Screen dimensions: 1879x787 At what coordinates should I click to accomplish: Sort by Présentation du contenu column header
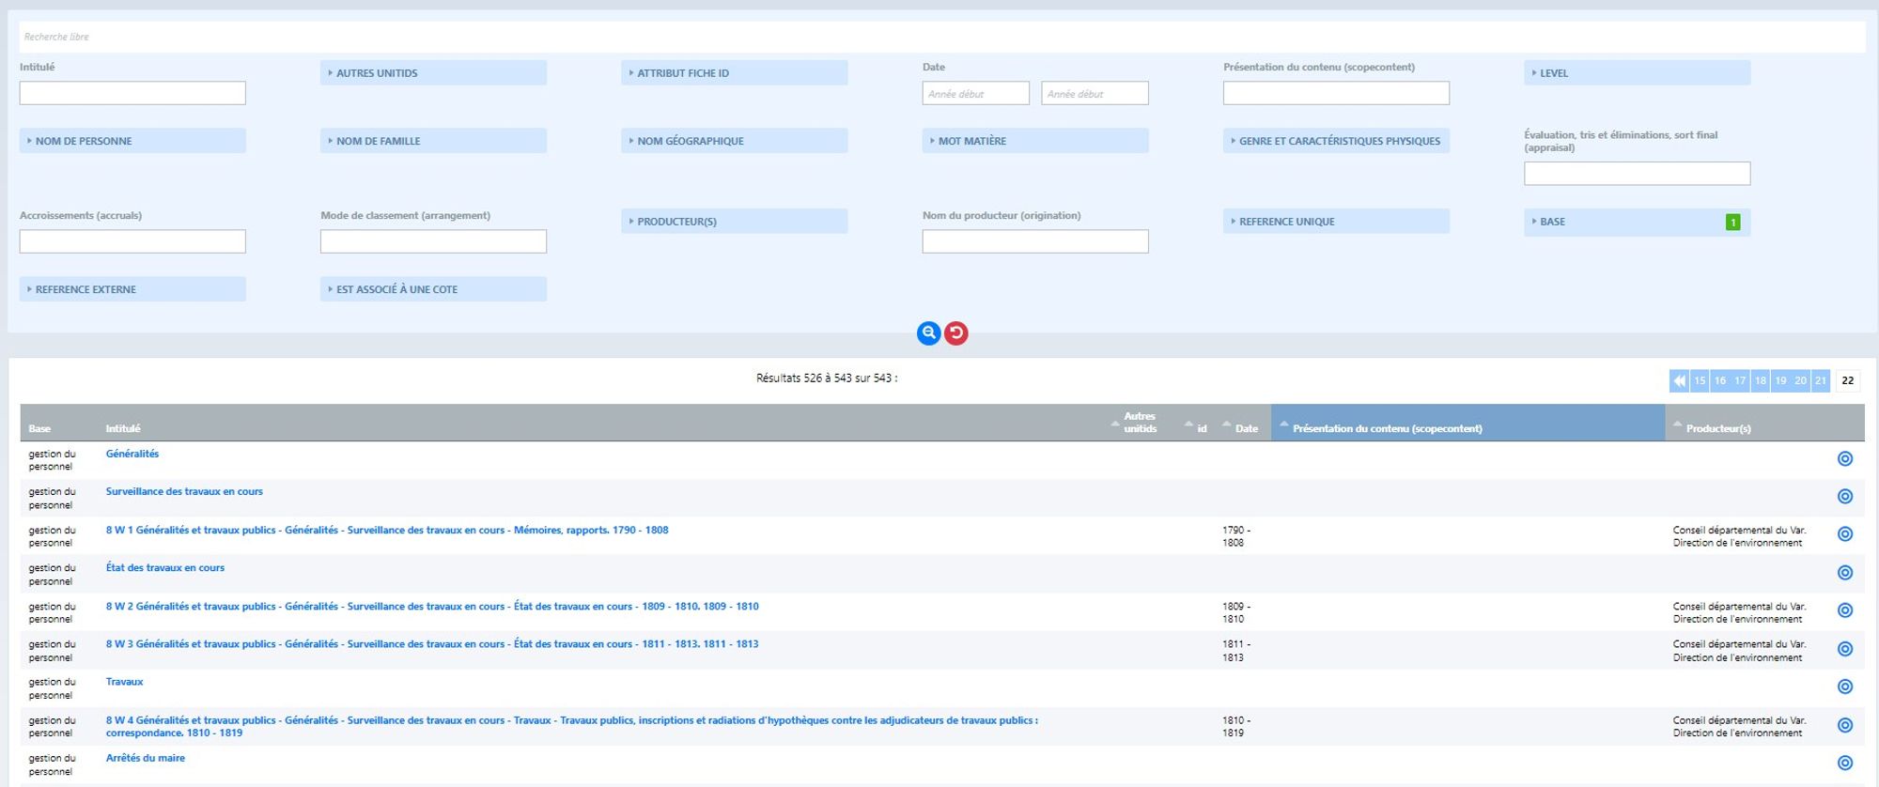[1387, 429]
